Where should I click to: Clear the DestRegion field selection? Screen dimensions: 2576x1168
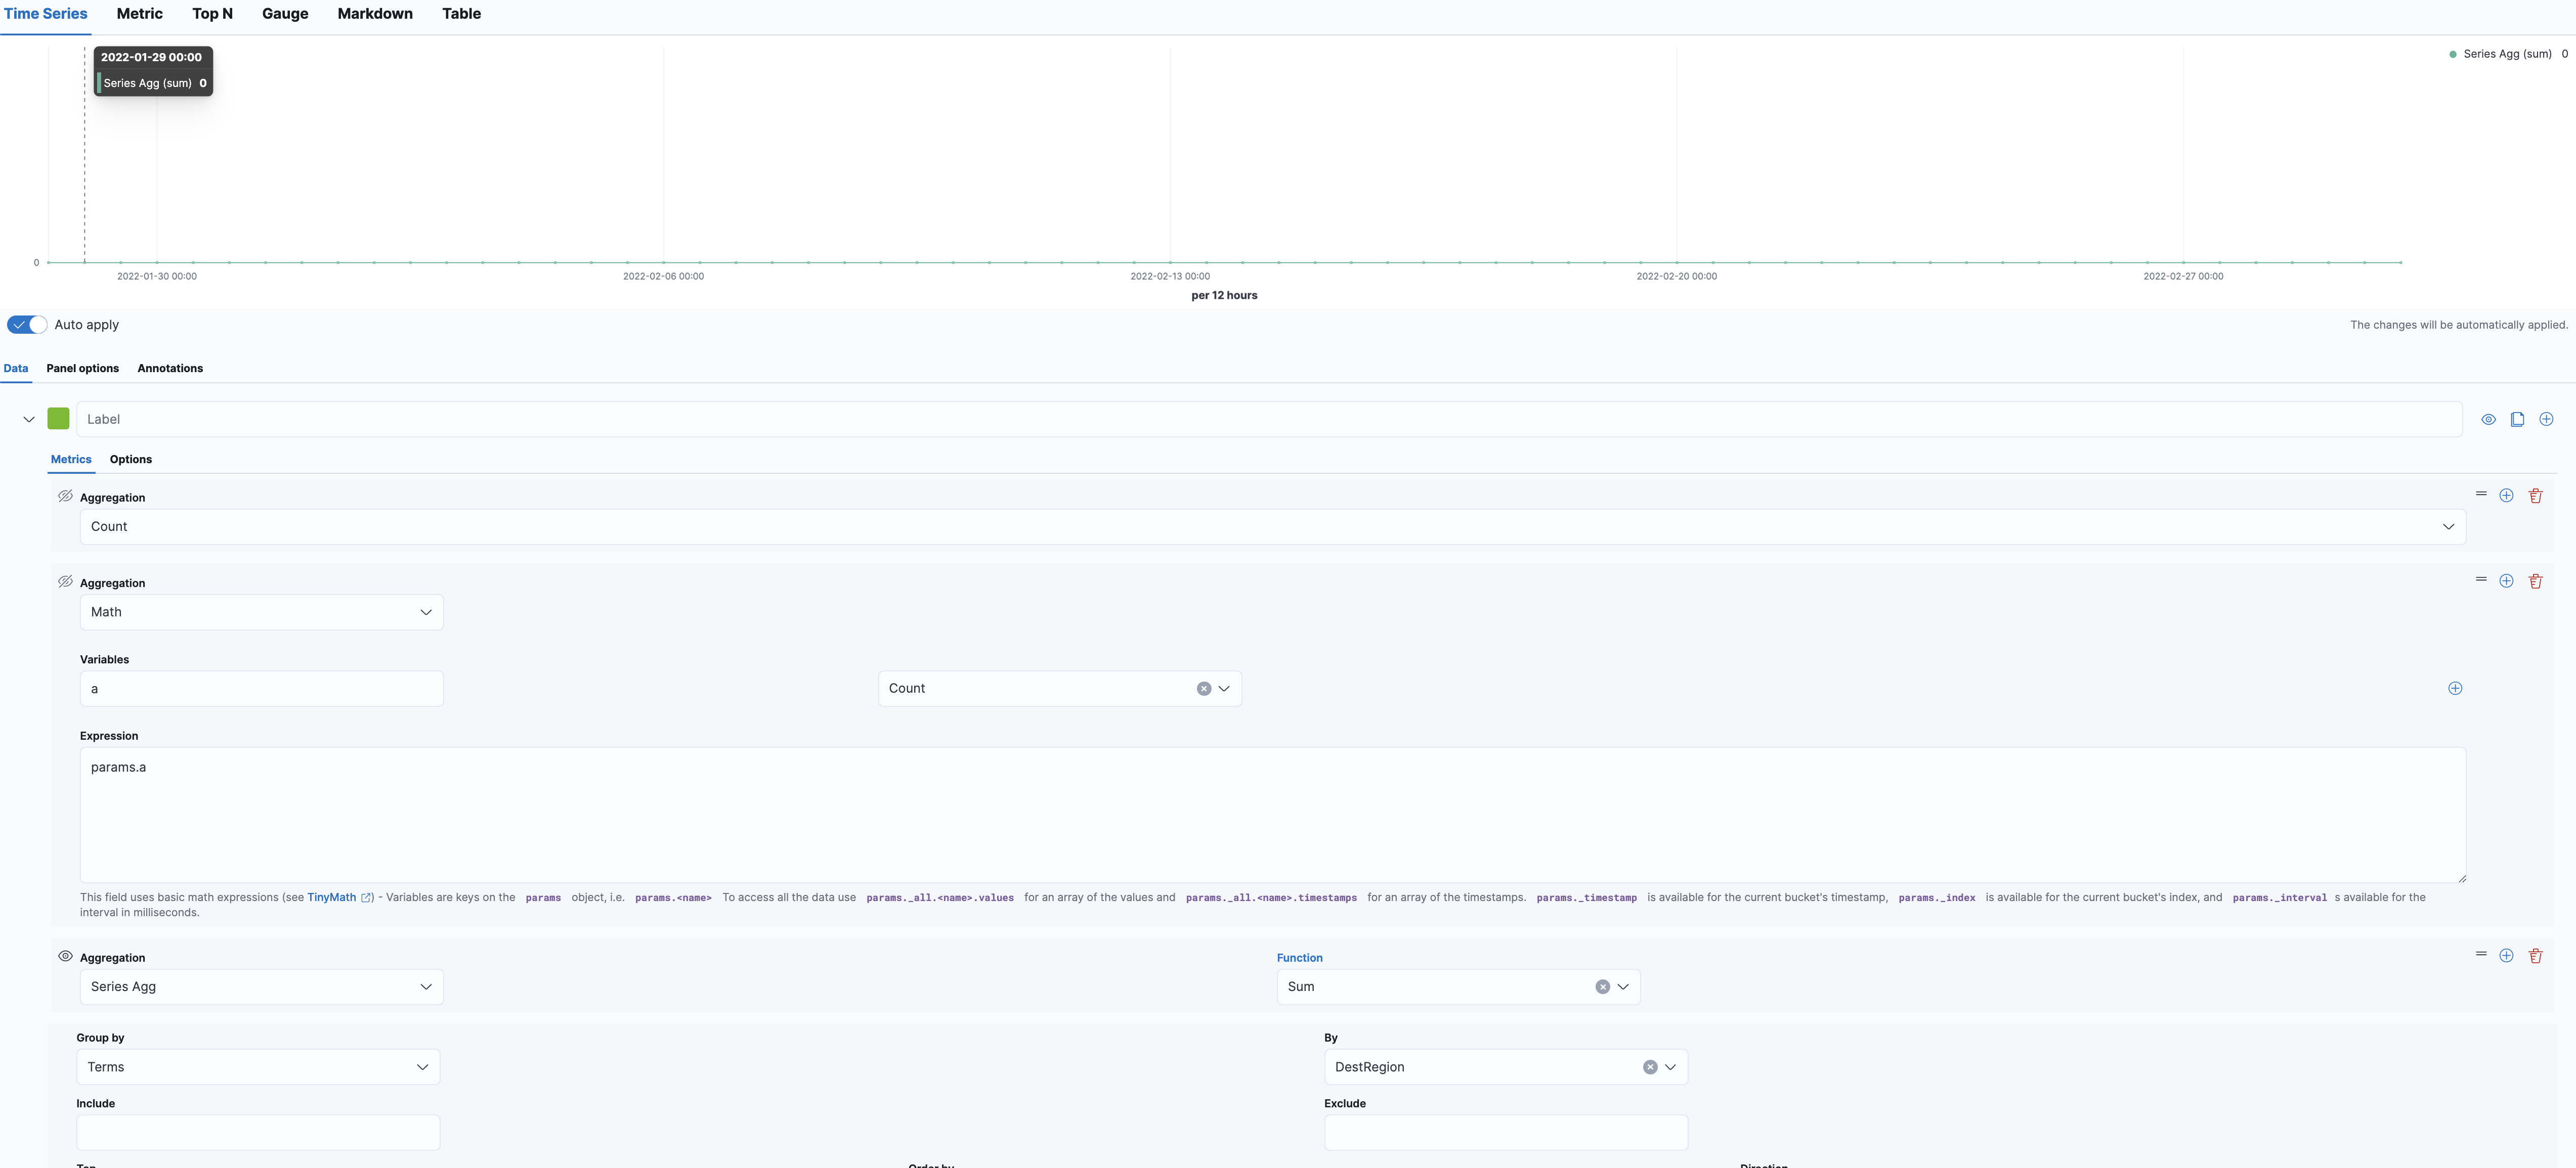1649,1067
